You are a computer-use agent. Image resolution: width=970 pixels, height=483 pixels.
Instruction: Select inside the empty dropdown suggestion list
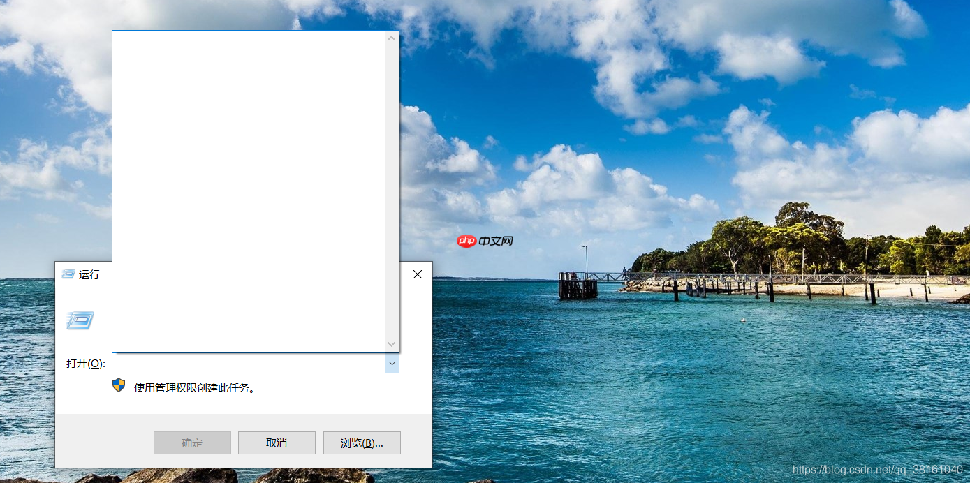(251, 188)
